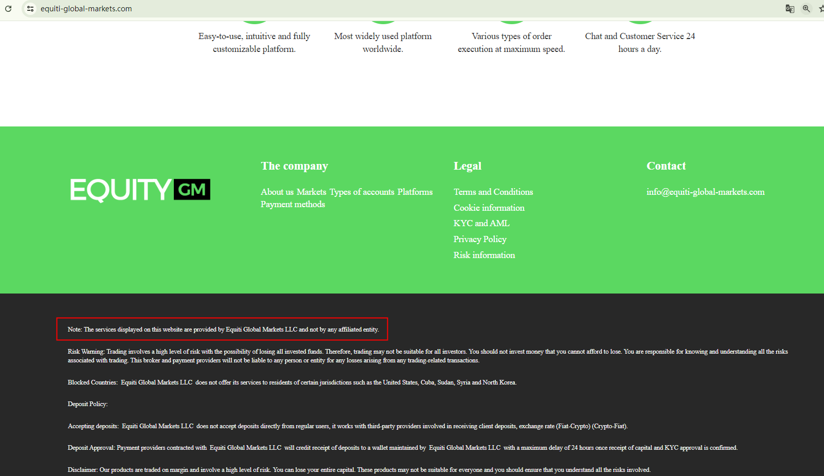Open Terms and Conditions link
Screen dimensions: 824x476
pos(493,192)
